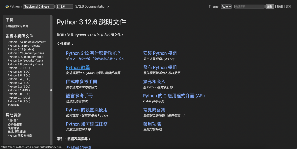Image resolution: width=297 pixels, height=149 pixels.
Task: Open Python 3.5 (EOL) docs
Action: (19, 75)
